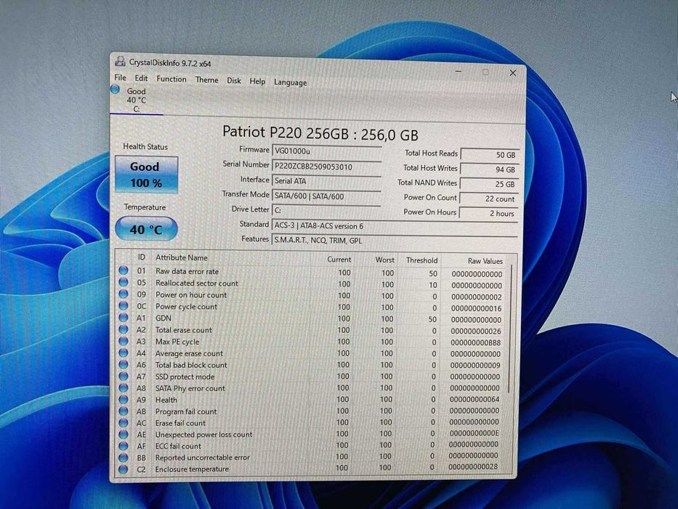Minimize the CrystalDiskInfo window
This screenshot has height=509, width=678.
[x=459, y=71]
